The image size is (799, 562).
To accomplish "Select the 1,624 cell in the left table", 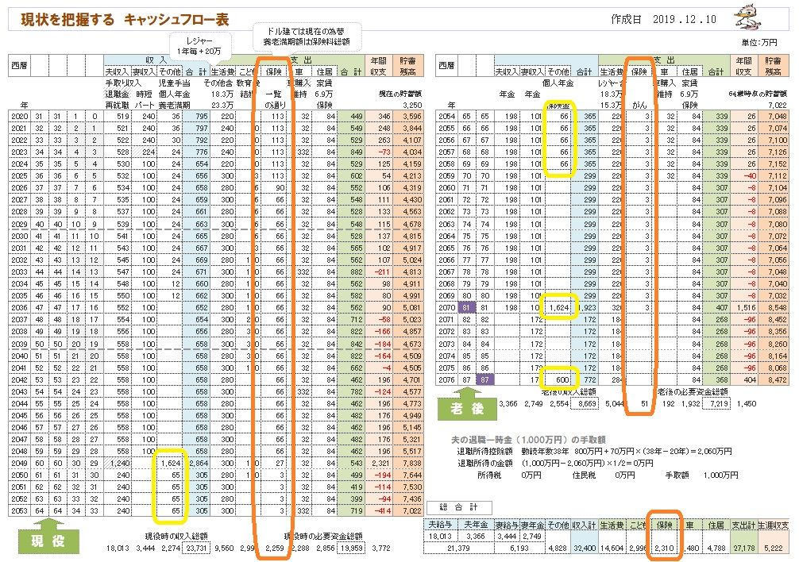I will pyautogui.click(x=169, y=463).
